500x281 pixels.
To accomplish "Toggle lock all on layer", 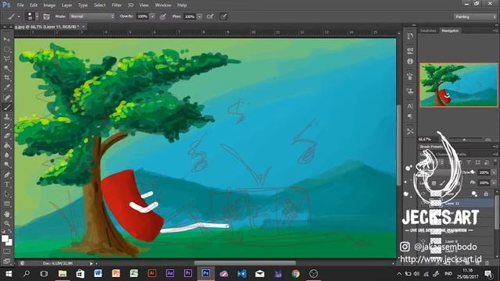I will click(x=486, y=194).
